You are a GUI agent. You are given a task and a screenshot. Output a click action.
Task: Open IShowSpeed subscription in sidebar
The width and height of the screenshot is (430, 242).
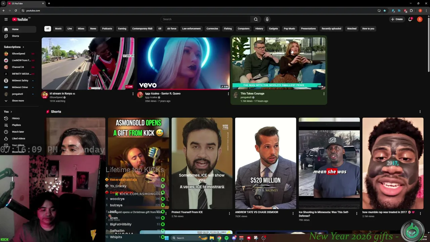tap(18, 54)
